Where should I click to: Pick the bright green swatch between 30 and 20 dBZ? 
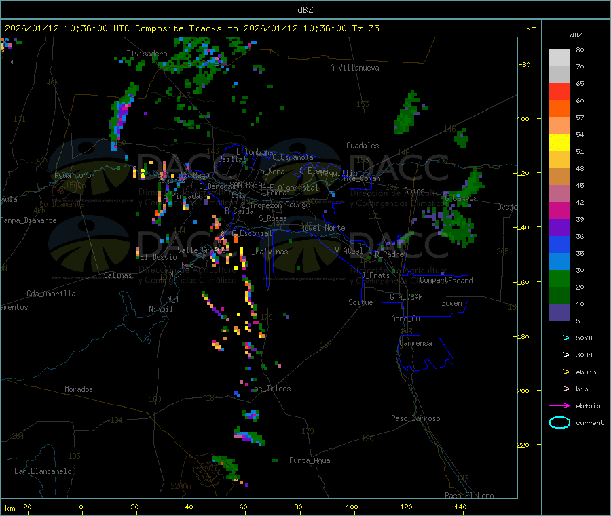click(559, 278)
